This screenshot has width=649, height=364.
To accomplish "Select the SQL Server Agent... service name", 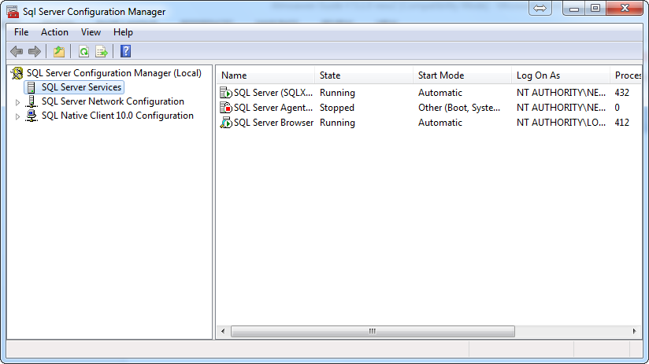I will (273, 108).
